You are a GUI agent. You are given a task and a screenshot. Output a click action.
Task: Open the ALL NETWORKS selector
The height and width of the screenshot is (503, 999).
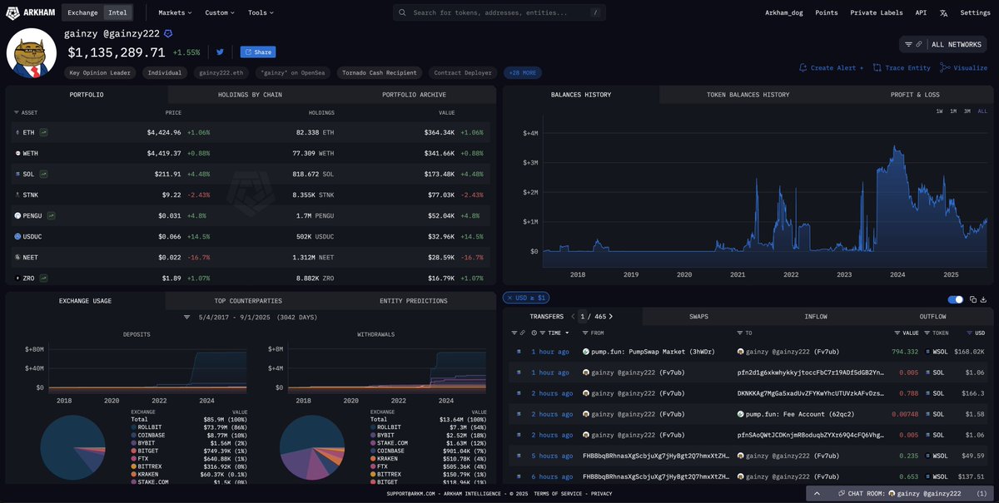955,43
